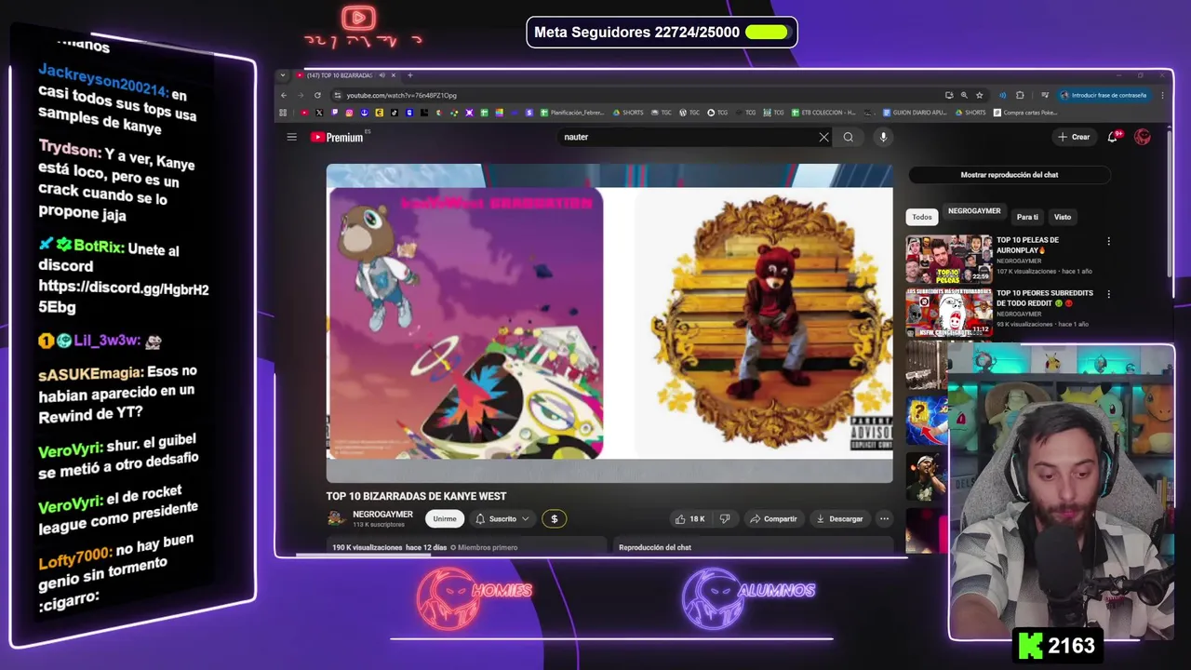1191x670 pixels.
Task: Click Mostrar reproducción del chat
Action: [x=1010, y=175]
